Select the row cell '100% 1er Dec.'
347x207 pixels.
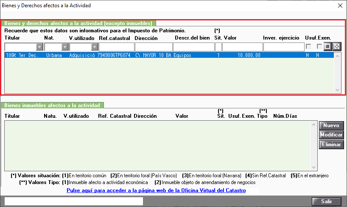(x=22, y=55)
